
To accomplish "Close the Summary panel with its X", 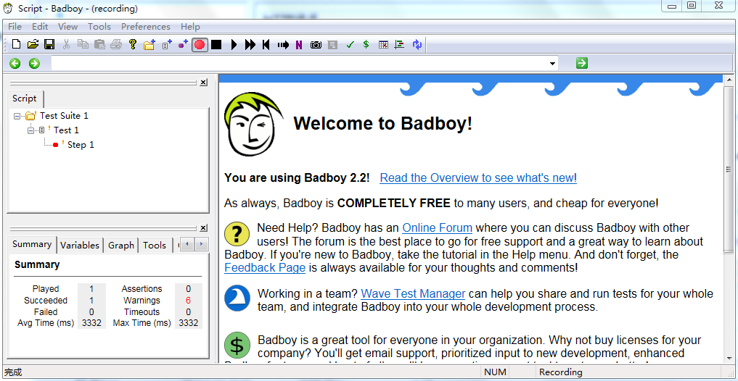I will [x=203, y=228].
